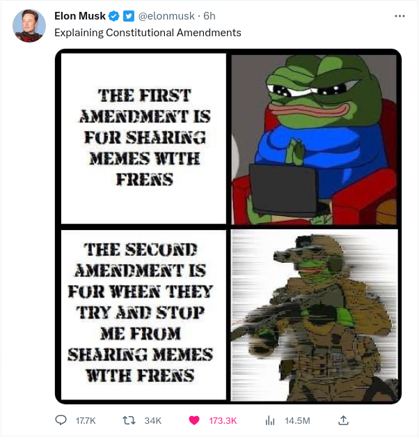Open the Elon Musk profile avatar

29,26
